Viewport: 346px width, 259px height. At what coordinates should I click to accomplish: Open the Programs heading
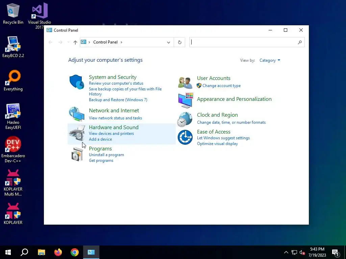(100, 149)
